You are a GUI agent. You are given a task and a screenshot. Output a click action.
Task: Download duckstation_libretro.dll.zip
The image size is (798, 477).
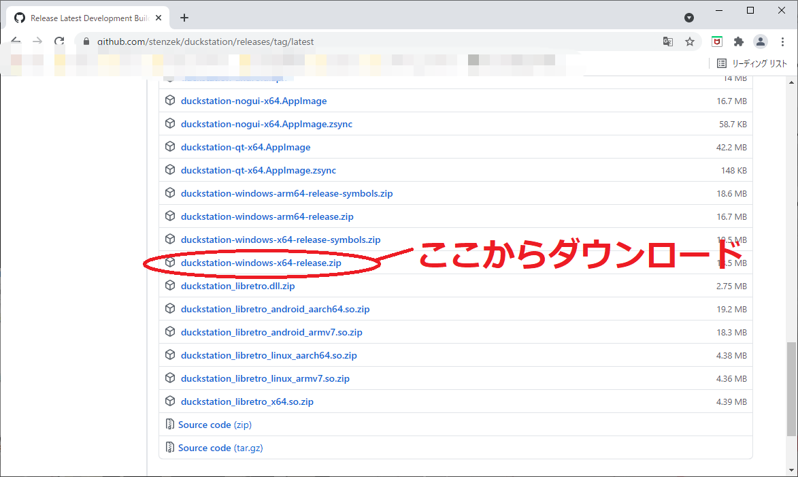click(x=237, y=286)
